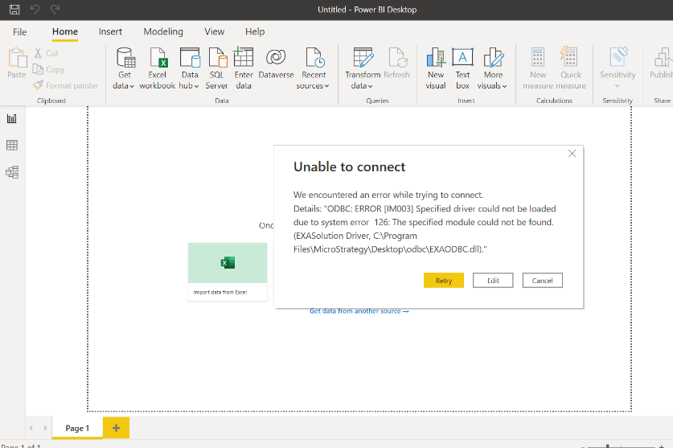Click the previous page arrow
Image resolution: width=673 pixels, height=448 pixels.
pos(31,428)
